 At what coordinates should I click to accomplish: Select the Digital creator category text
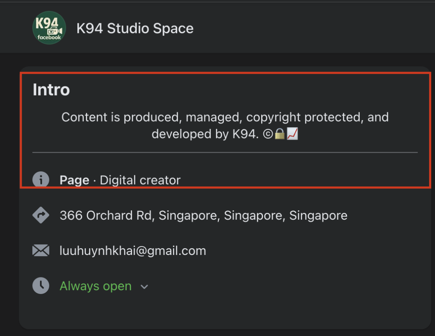(140, 180)
